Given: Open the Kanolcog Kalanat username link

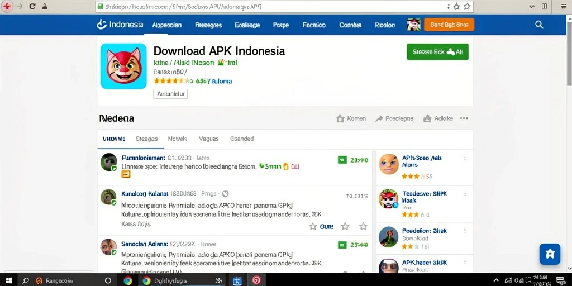Looking at the screenshot, I should 145,194.
